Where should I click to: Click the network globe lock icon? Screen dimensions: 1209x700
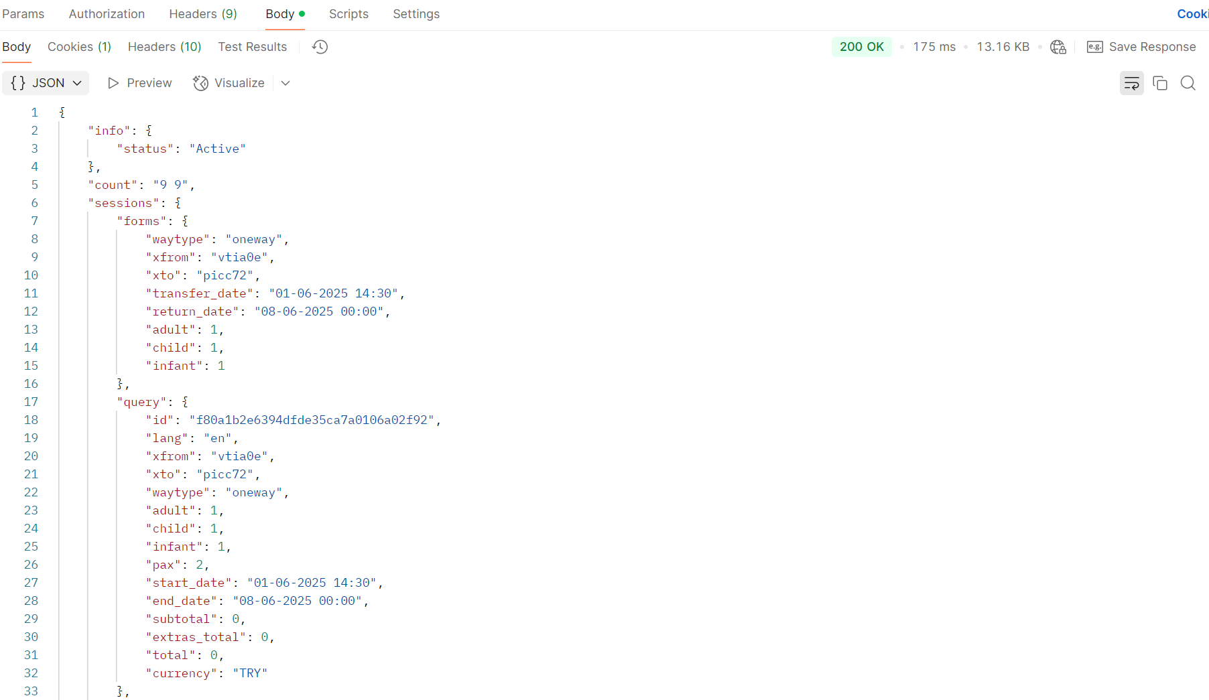[1058, 47]
